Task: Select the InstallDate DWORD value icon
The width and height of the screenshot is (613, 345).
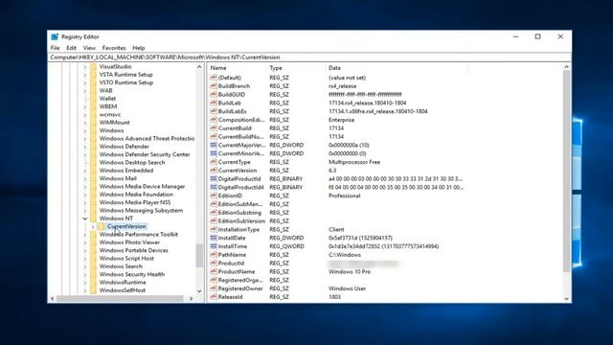Action: tap(214, 238)
